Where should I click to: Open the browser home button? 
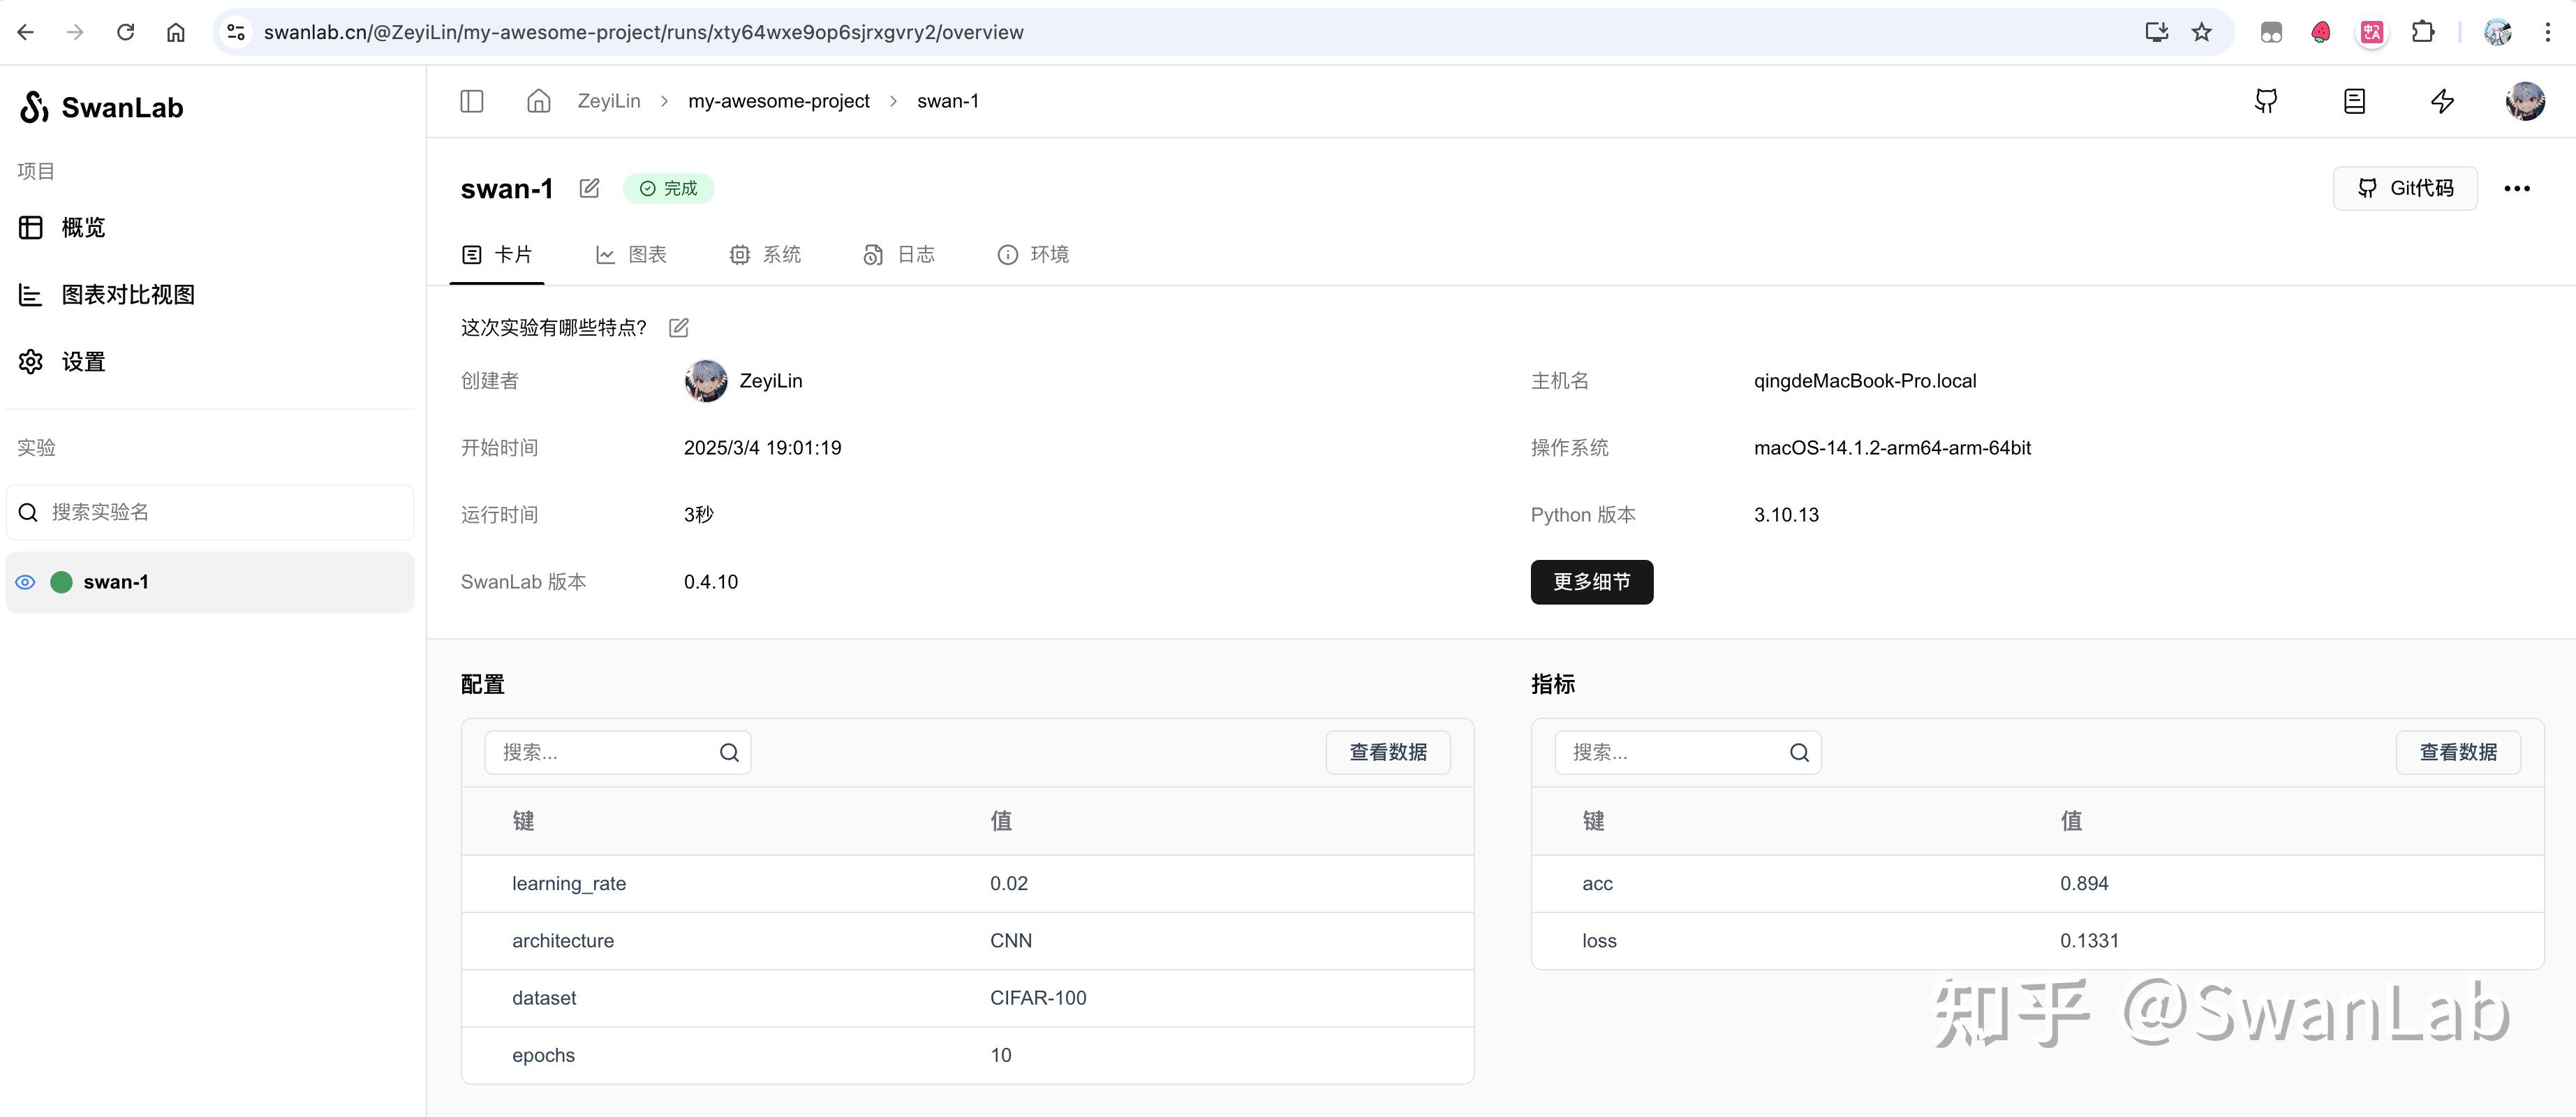coord(175,32)
